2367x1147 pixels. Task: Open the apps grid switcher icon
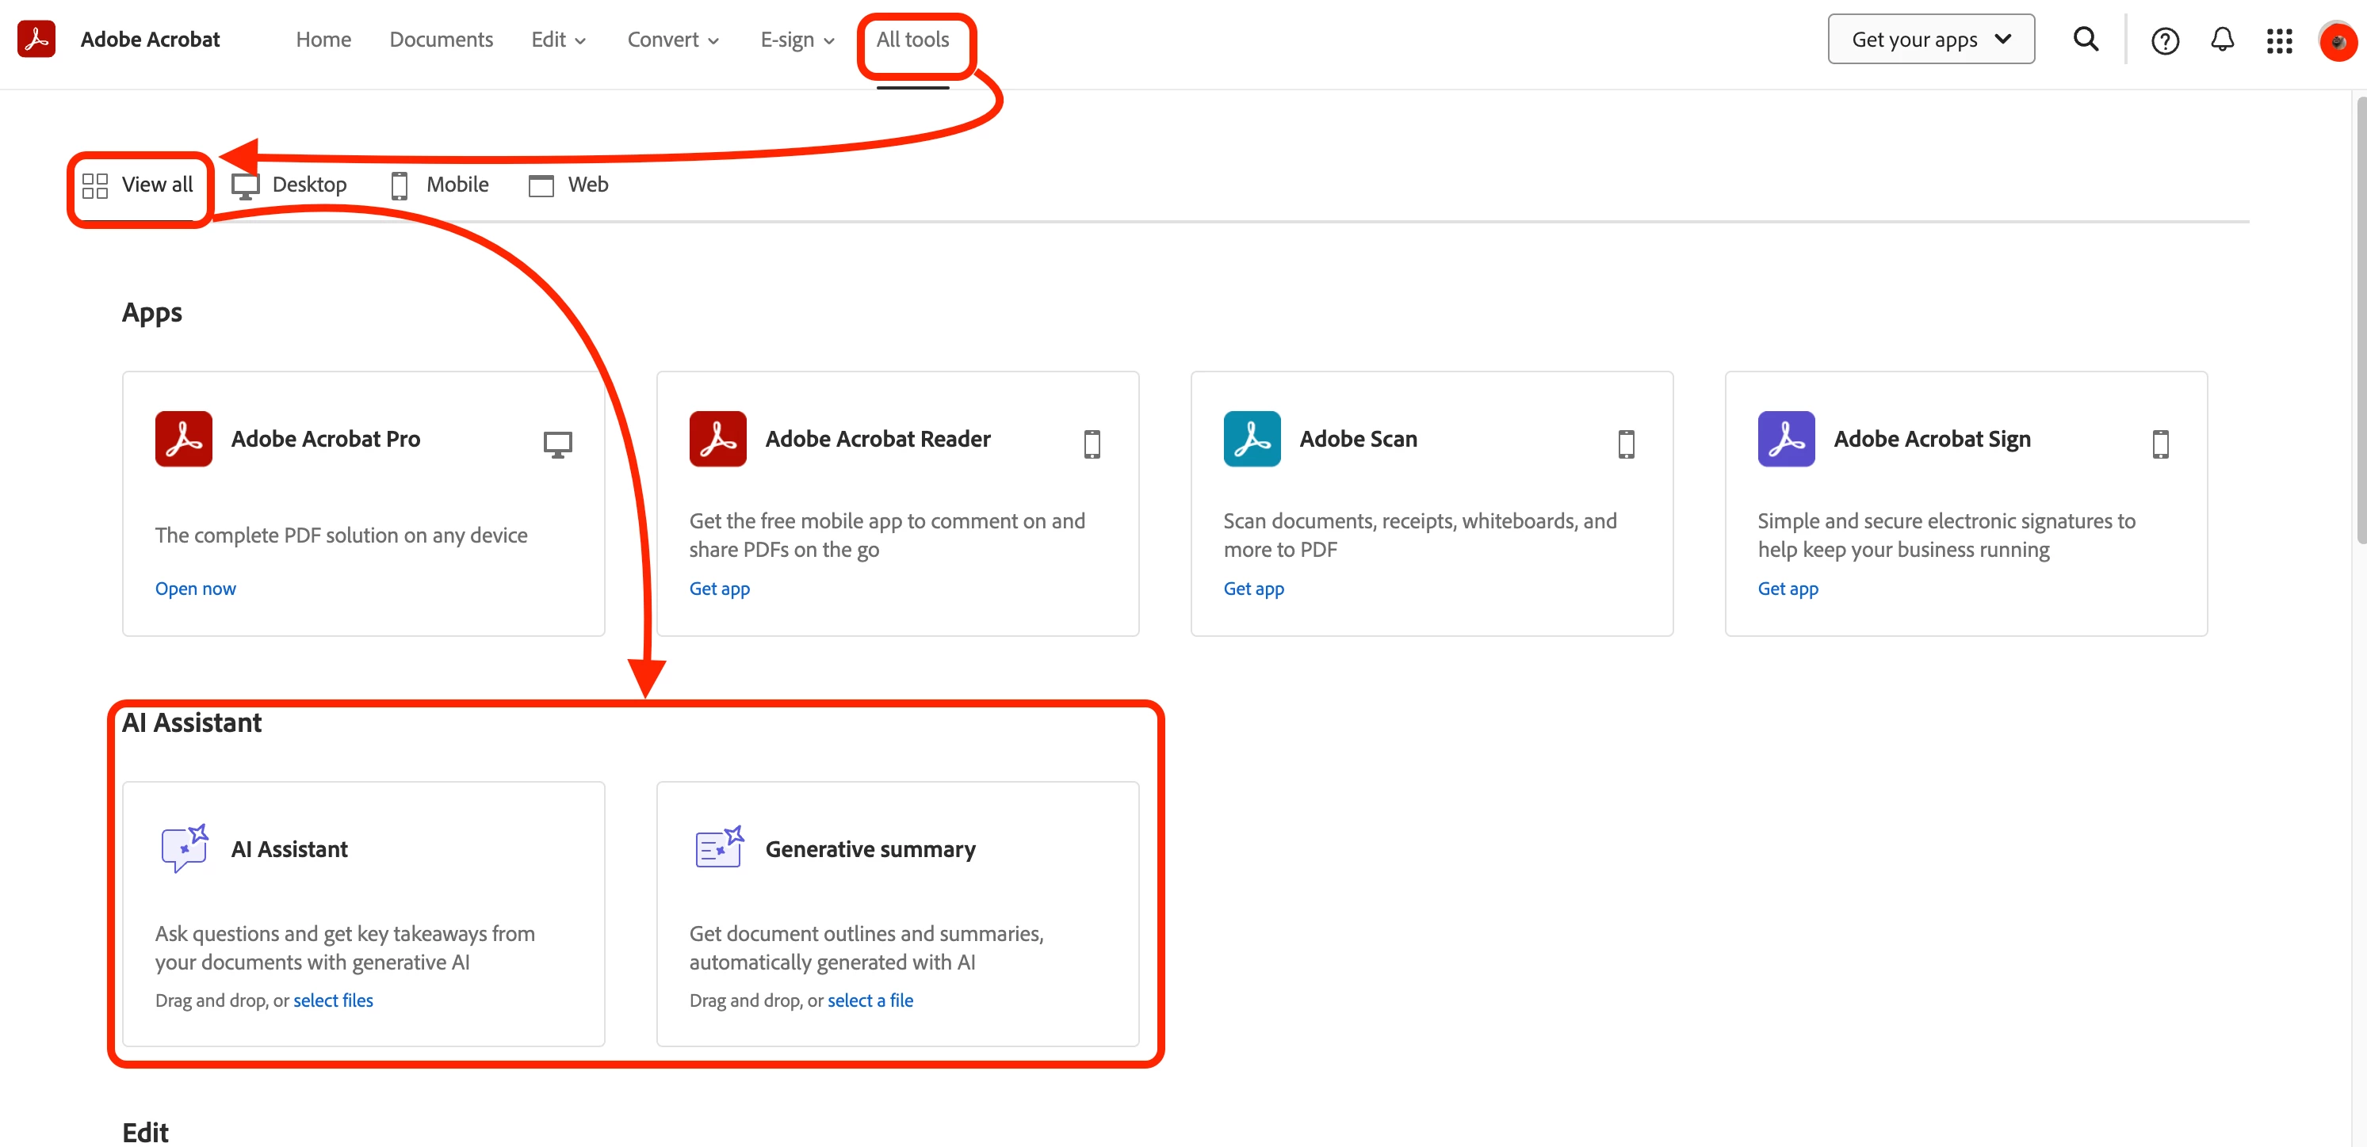[2279, 40]
